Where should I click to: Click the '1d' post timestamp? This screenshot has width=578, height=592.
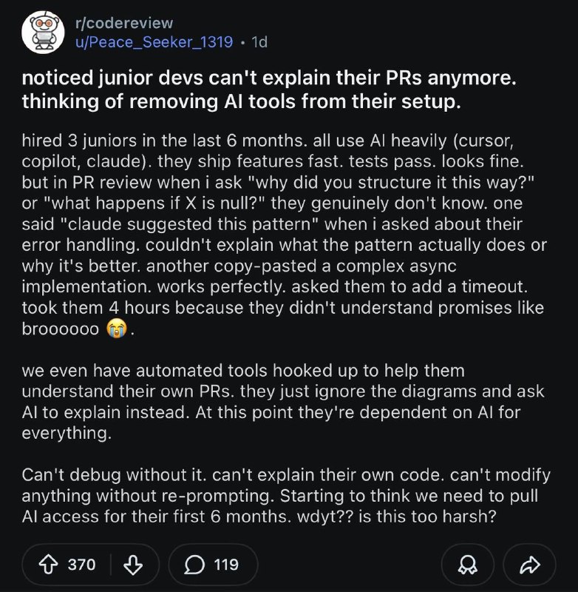[x=259, y=42]
